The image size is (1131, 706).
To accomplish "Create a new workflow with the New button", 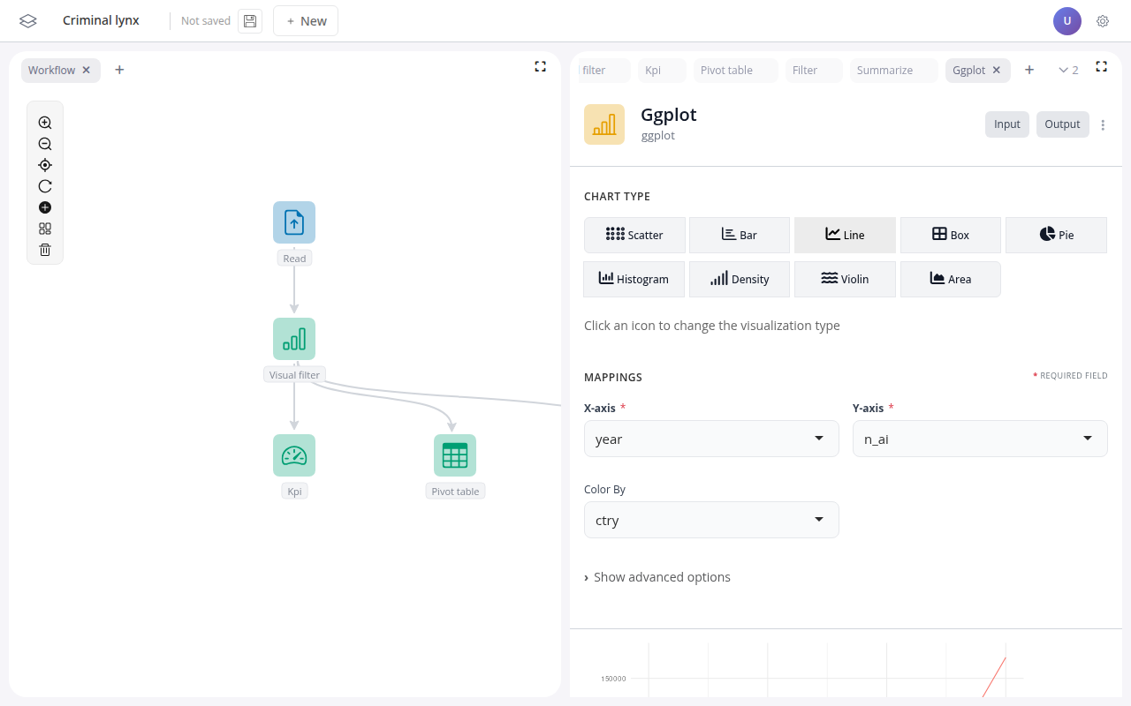I will point(305,20).
